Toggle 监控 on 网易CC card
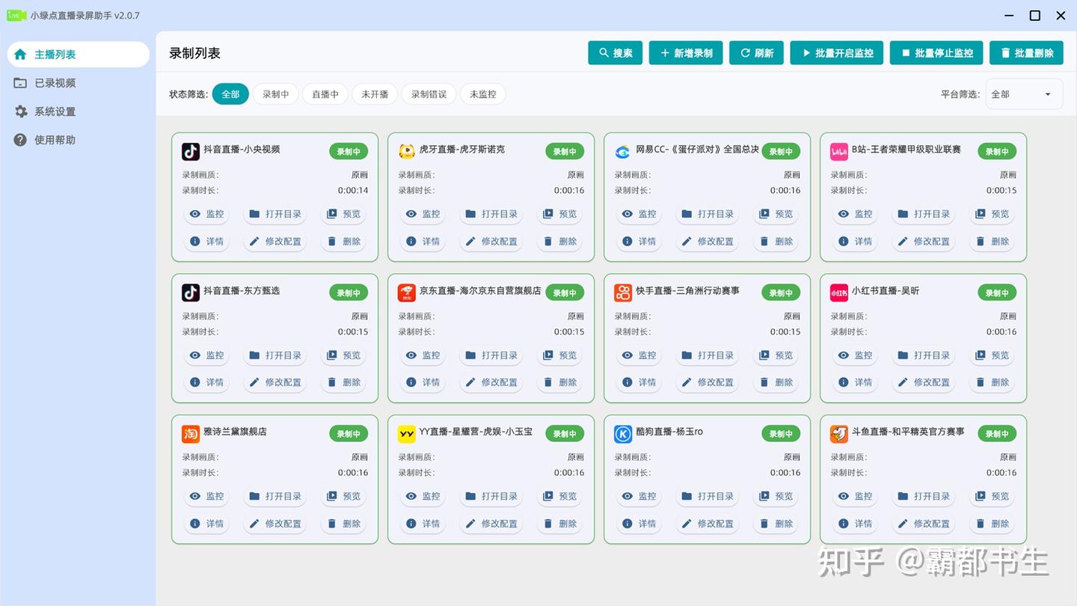The height and width of the screenshot is (606, 1077). click(639, 214)
